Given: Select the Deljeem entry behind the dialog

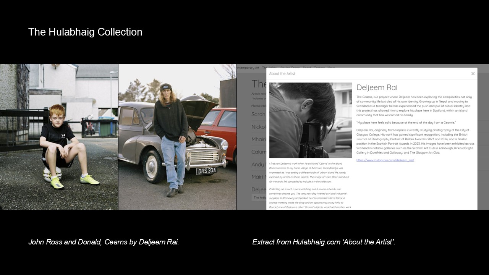Looking at the screenshot, I should 259,189.
